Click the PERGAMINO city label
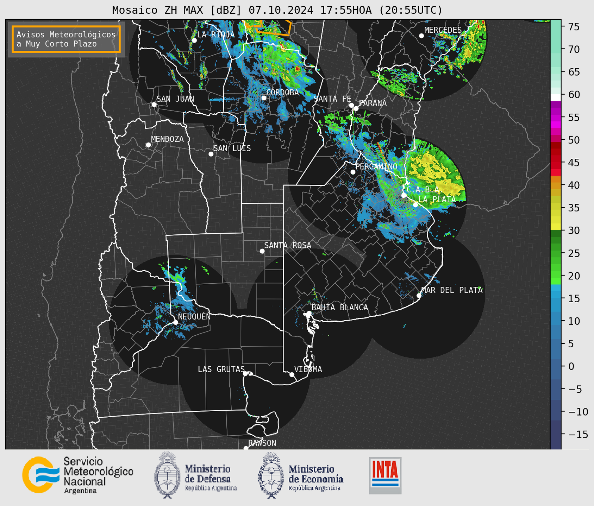 376,166
